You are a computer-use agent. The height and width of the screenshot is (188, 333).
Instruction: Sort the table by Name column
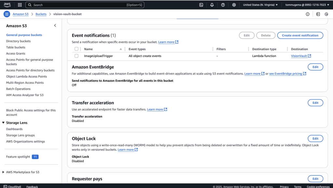point(121,49)
